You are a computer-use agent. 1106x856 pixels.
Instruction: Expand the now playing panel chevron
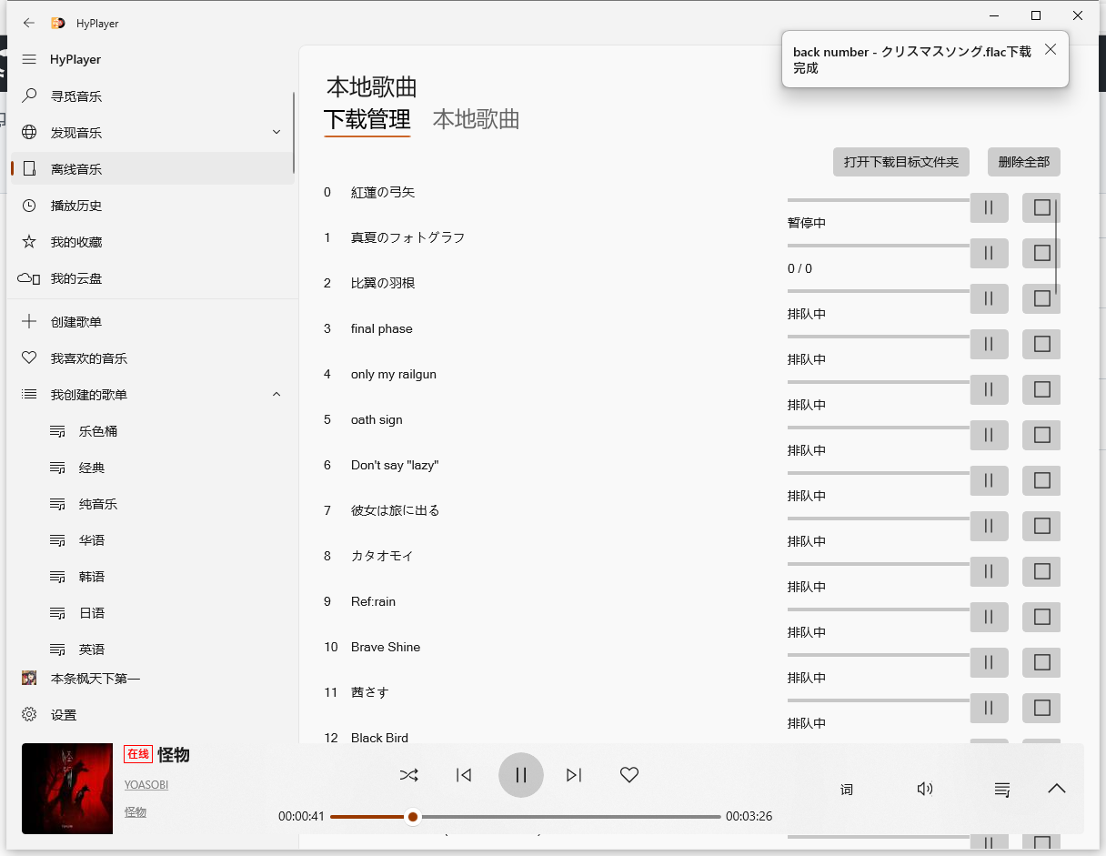1056,789
